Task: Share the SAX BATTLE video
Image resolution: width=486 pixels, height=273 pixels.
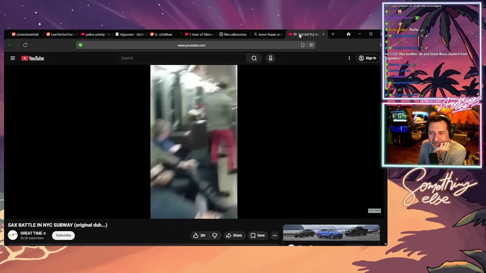Action: click(234, 235)
